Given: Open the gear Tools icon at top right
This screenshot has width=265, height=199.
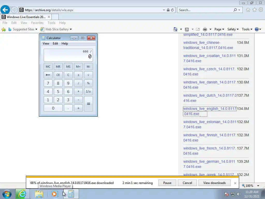Looking at the screenshot, I should 261,10.
